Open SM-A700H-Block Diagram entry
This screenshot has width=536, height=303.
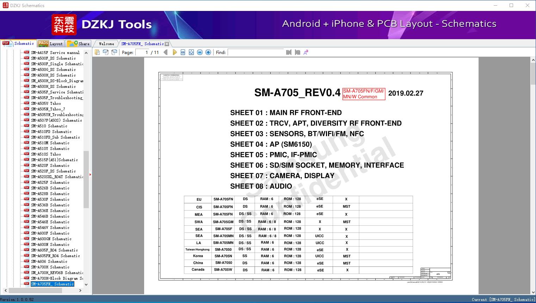(x=57, y=278)
